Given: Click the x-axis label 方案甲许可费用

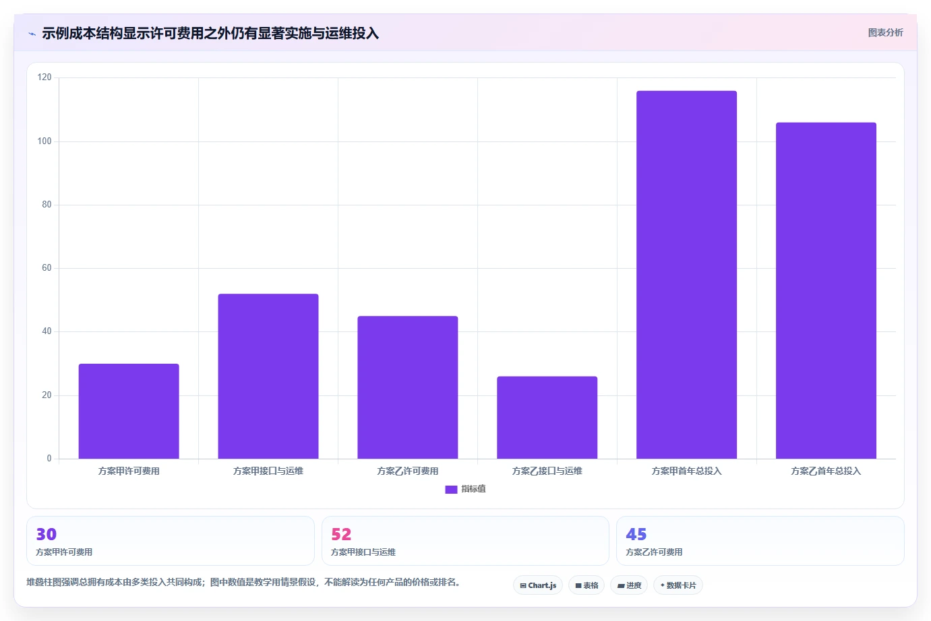Looking at the screenshot, I should [129, 471].
